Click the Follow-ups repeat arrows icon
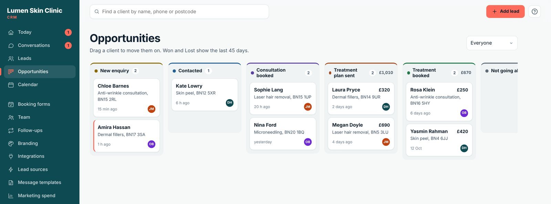The height and width of the screenshot is (204, 551). [11, 130]
